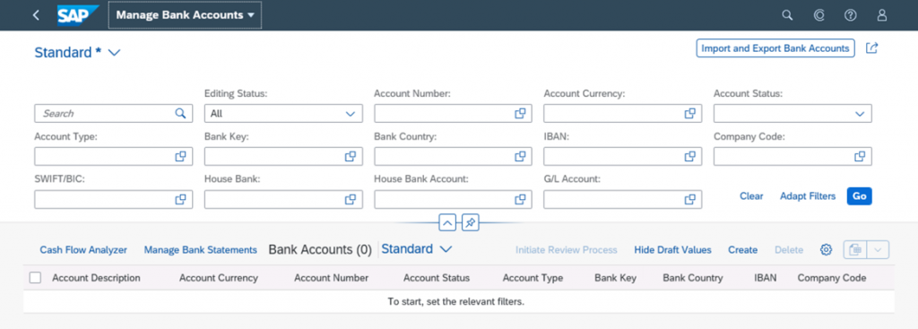Open the Manage Bank Accounts title menu
The height and width of the screenshot is (329, 918).
(185, 15)
